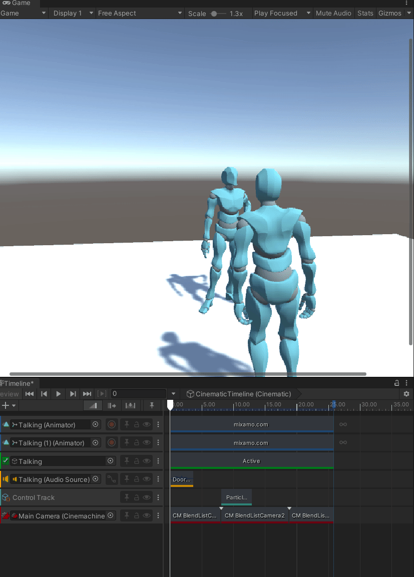The width and height of the screenshot is (414, 577).
Task: Click the Stats button
Action: click(365, 13)
